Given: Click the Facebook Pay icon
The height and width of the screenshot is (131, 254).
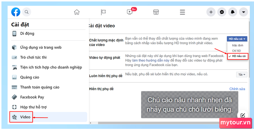Looking at the screenshot, I should (15, 97).
